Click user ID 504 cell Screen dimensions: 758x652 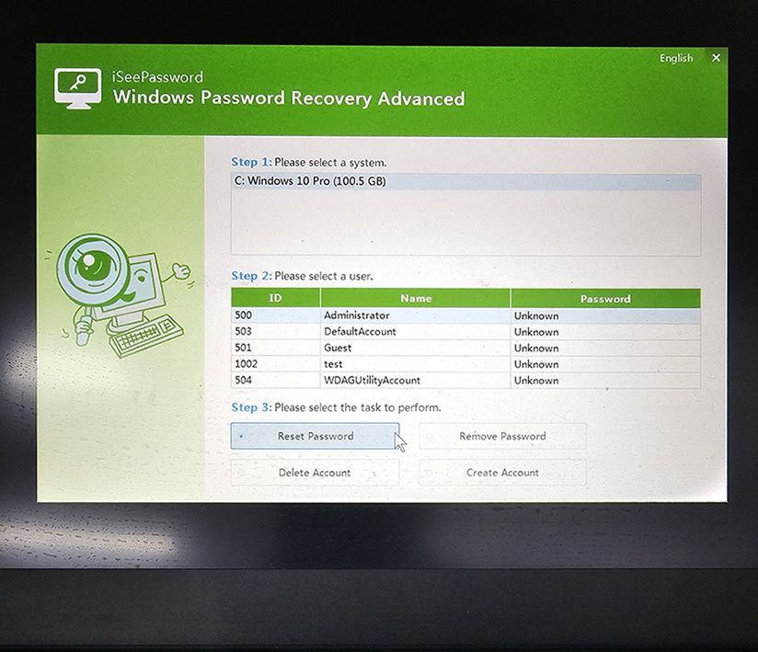click(x=276, y=380)
